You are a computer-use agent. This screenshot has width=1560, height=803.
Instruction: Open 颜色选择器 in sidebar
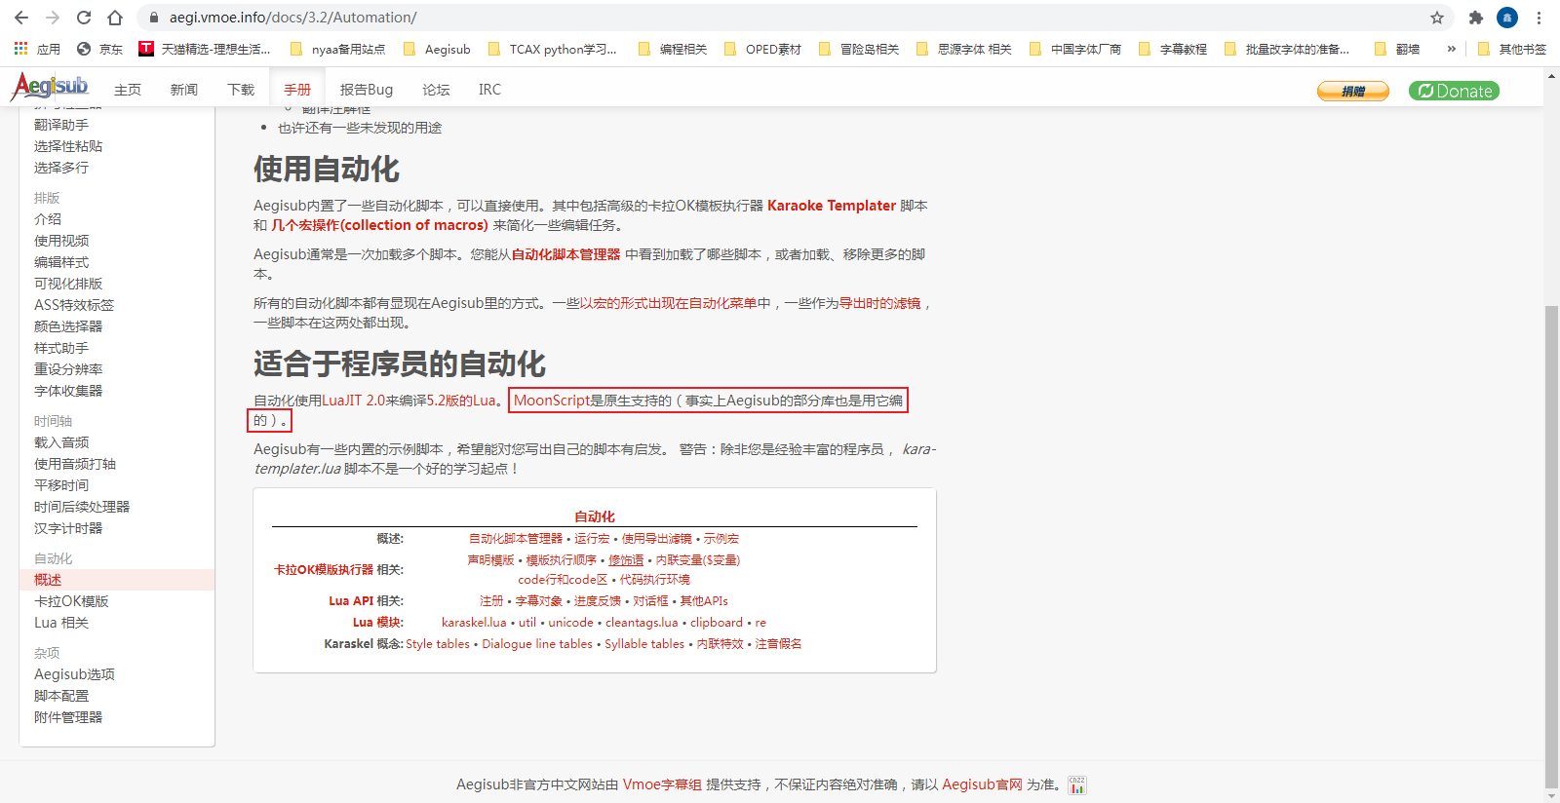pos(68,326)
